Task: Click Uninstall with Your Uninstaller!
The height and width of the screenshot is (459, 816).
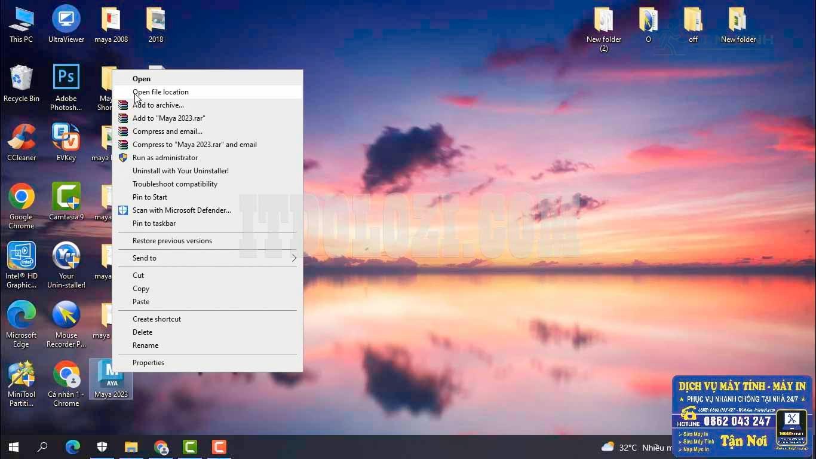Action: pos(180,171)
